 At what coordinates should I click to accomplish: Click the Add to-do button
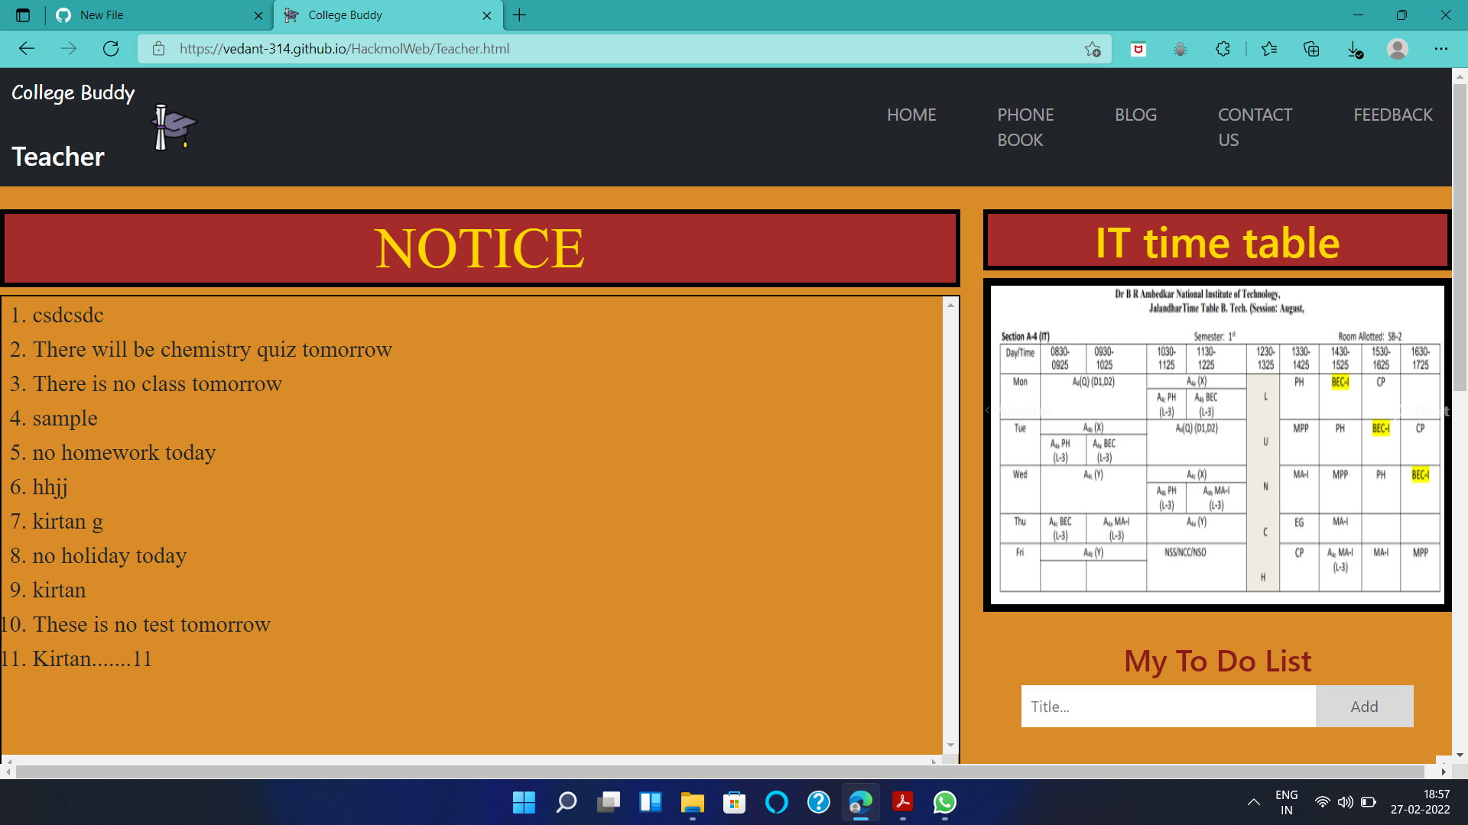click(1364, 707)
